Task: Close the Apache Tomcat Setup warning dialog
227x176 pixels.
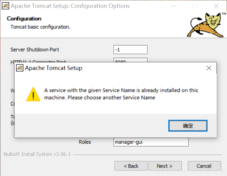Action: (x=209, y=68)
